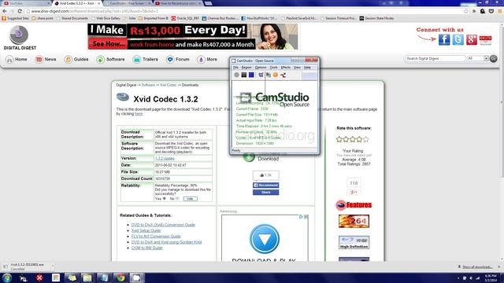Click the Record button in CamStudio toolbar
The image size is (504, 283).
click(x=236, y=75)
